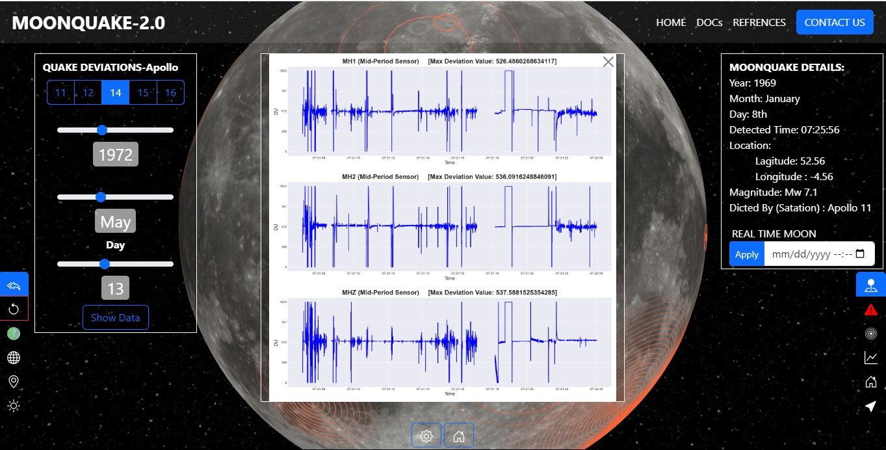This screenshot has height=450, width=886.
Task: Click the CONTACT US button
Action: (835, 22)
